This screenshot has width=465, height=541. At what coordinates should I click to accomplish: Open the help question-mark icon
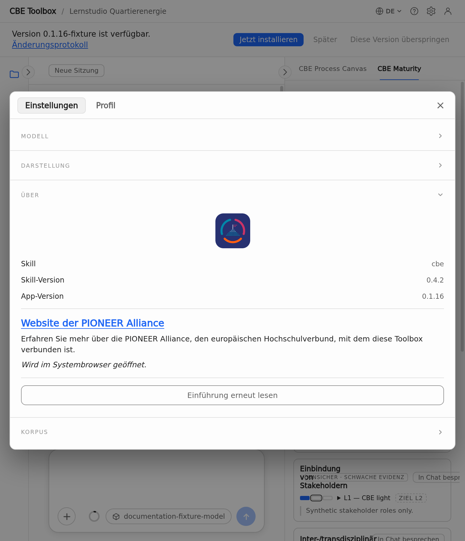coord(414,11)
